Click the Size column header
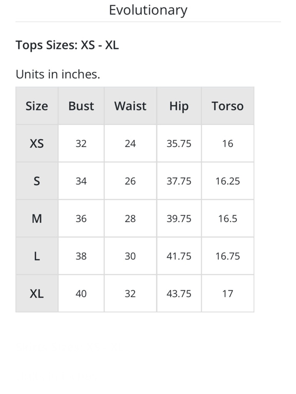296x394 pixels. tap(37, 106)
